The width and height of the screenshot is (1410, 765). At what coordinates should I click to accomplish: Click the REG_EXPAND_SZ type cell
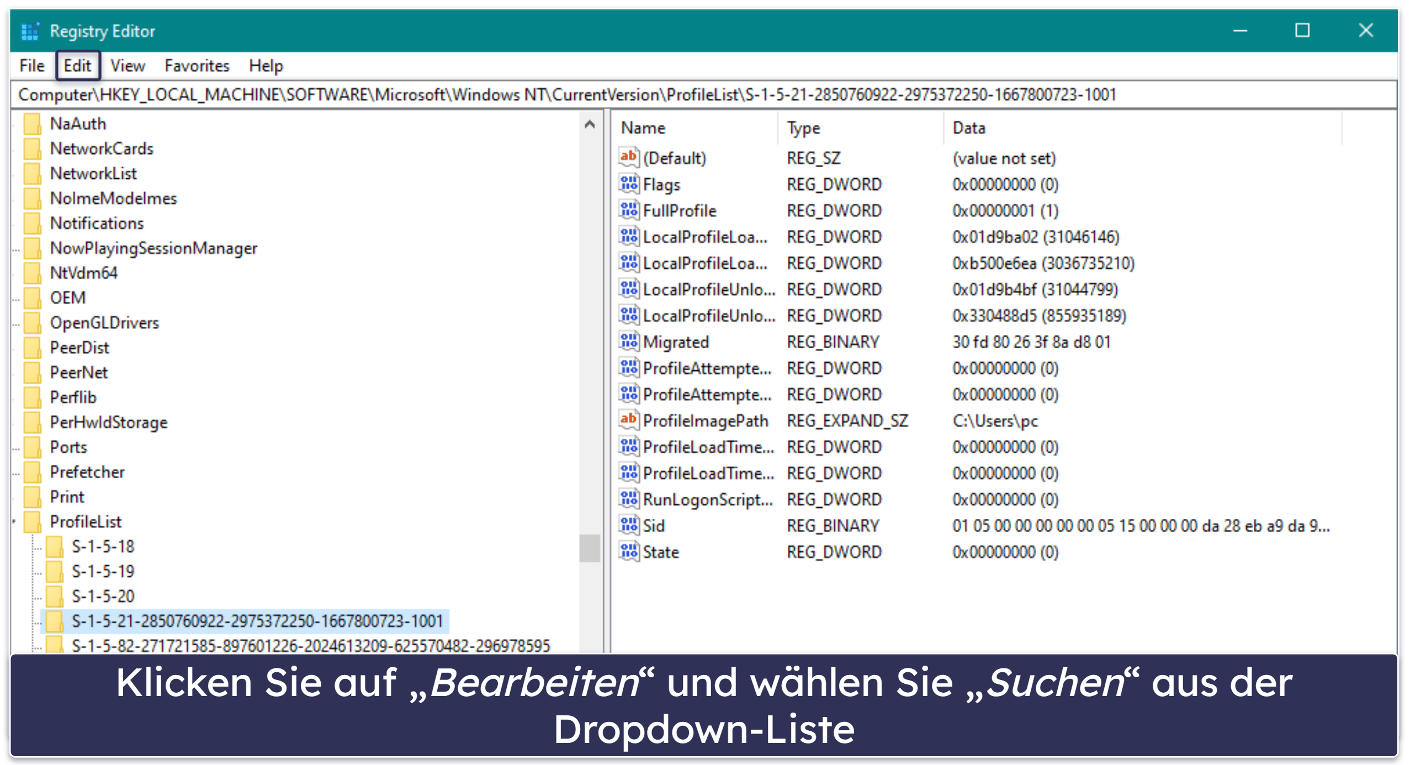(x=847, y=421)
